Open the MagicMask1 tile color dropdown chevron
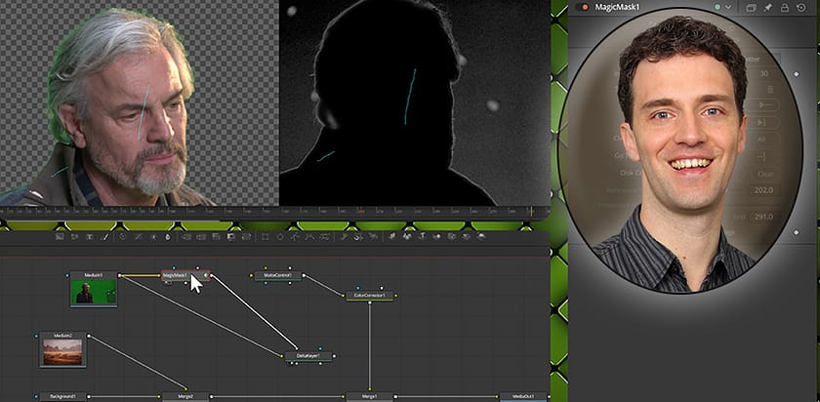 pos(728,8)
